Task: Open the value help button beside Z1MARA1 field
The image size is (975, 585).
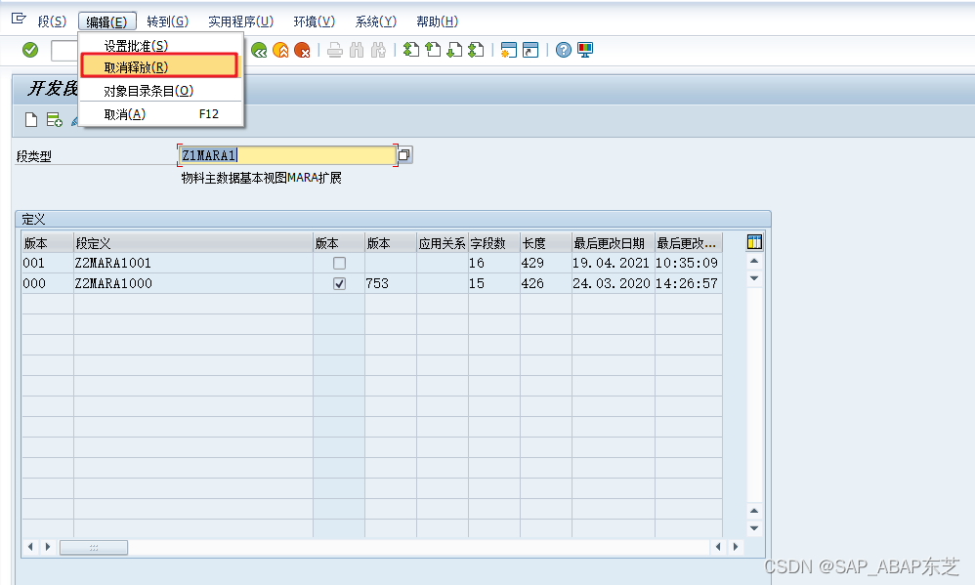Action: (403, 154)
